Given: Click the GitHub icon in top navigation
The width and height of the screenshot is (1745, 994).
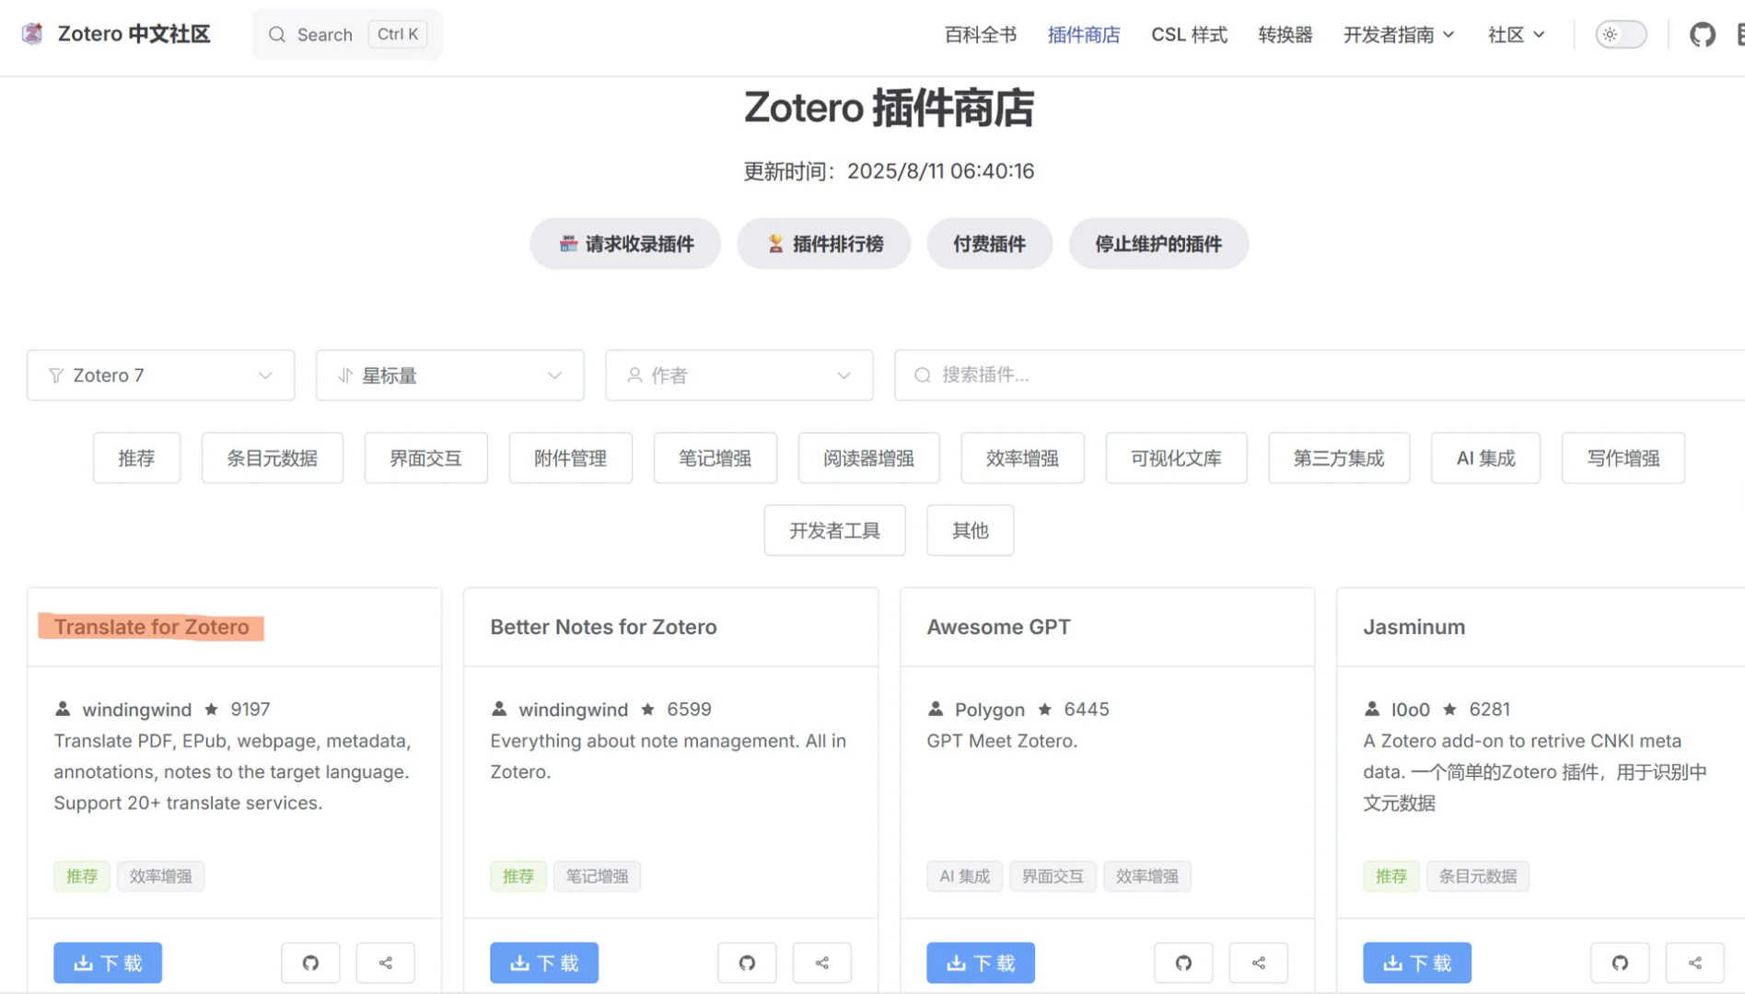Looking at the screenshot, I should (1703, 34).
